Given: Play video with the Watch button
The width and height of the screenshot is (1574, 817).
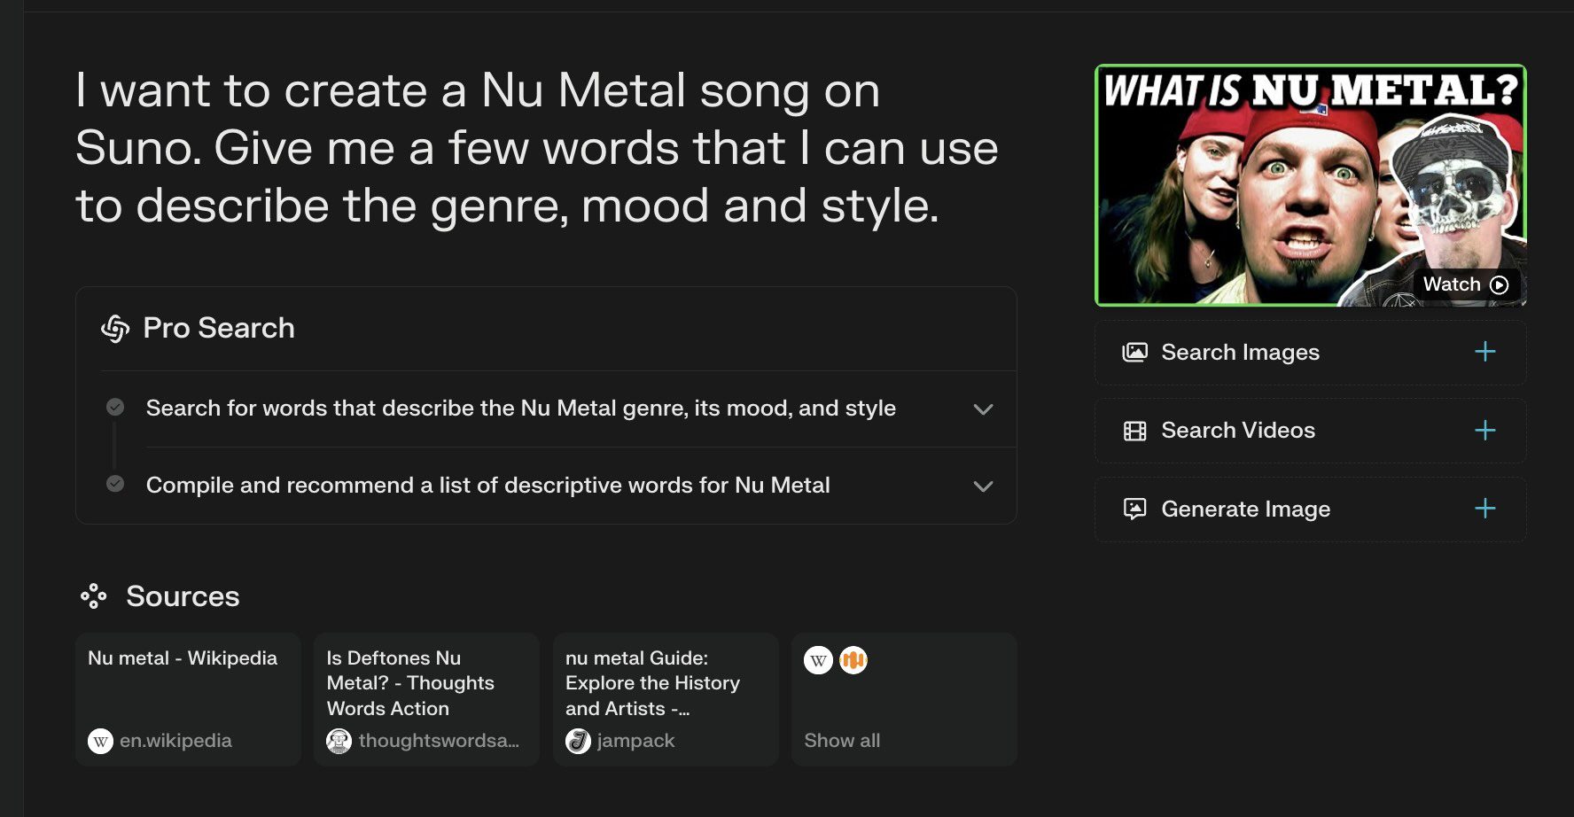Looking at the screenshot, I should click(x=1466, y=284).
